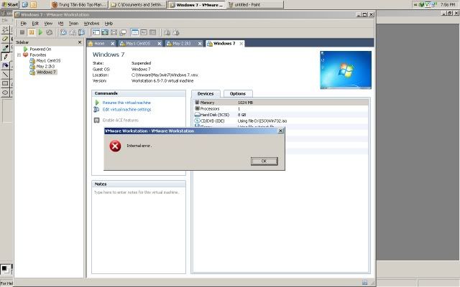460x287 pixels.
Task: Open the C:\Documents and Settings taskbar button
Action: click(x=138, y=5)
